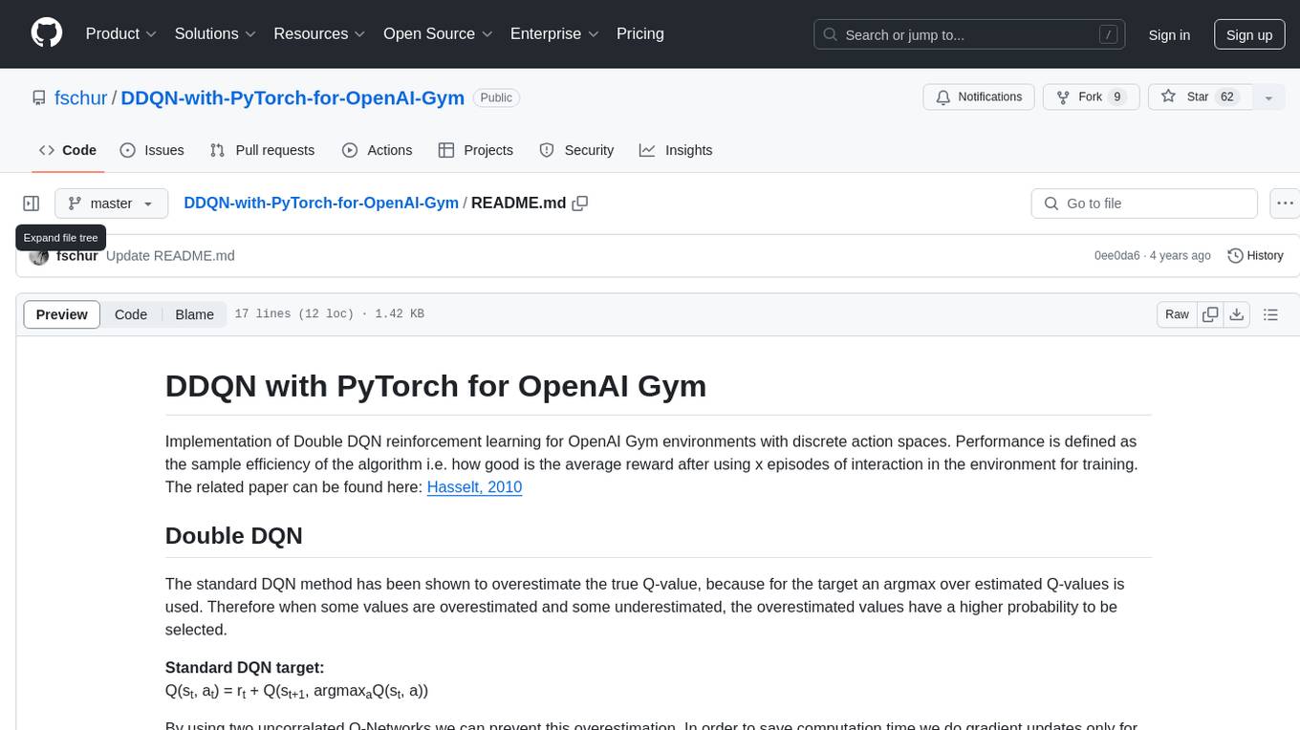Viewport: 1300px width, 730px height.
Task: Open the document outline panel
Action: pyautogui.click(x=1270, y=314)
